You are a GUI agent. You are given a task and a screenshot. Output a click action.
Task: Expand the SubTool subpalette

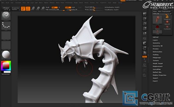click(x=155, y=37)
